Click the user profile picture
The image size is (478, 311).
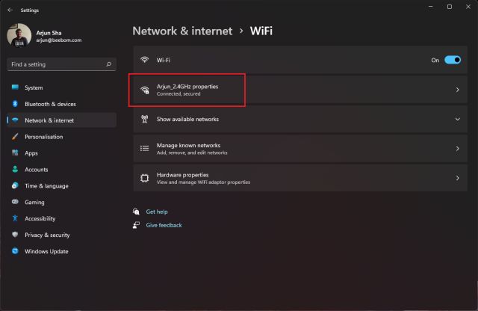click(x=19, y=36)
